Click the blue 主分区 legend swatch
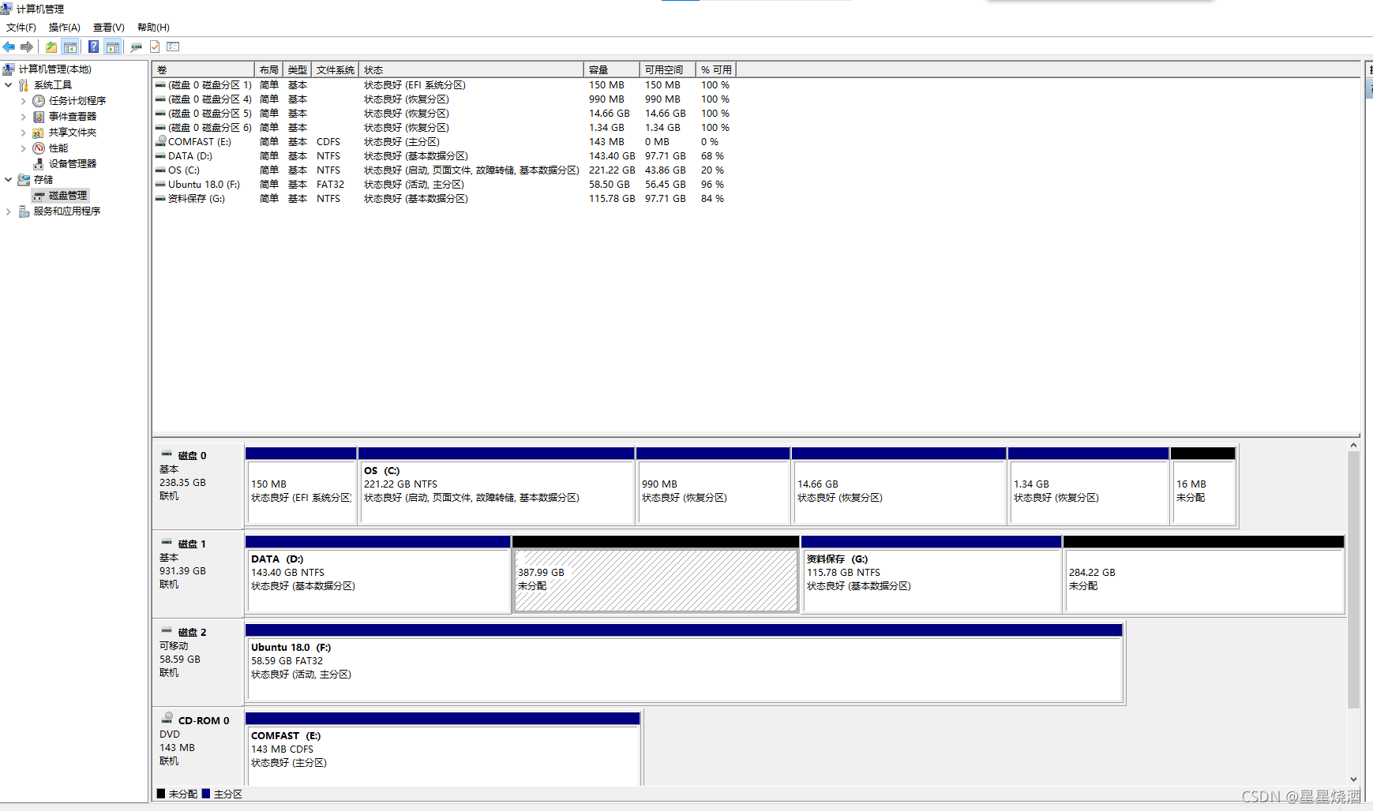Viewport: 1373px width, 811px height. (206, 794)
